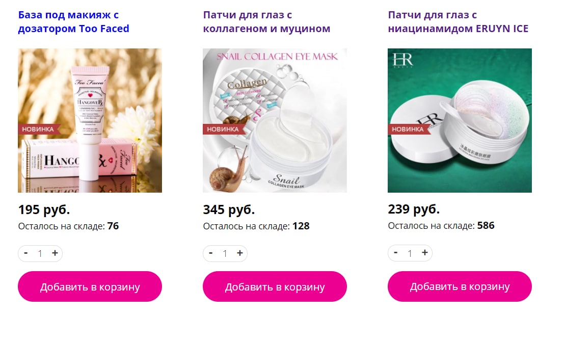Select the quantity field of ERUYN ICE patches
Viewport: 565px width, 342px height.
410,253
